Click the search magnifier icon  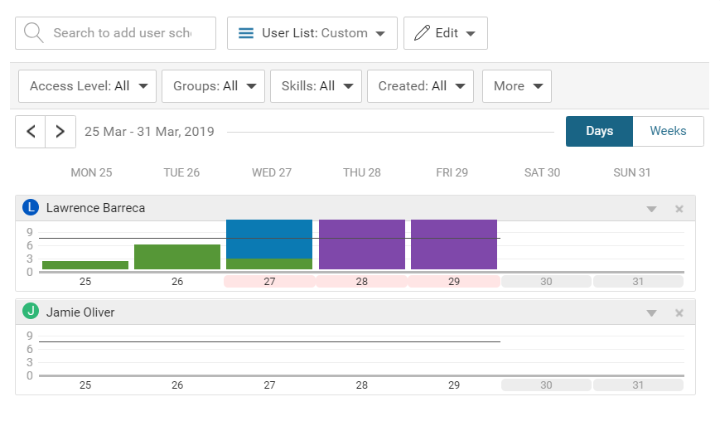pyautogui.click(x=34, y=33)
